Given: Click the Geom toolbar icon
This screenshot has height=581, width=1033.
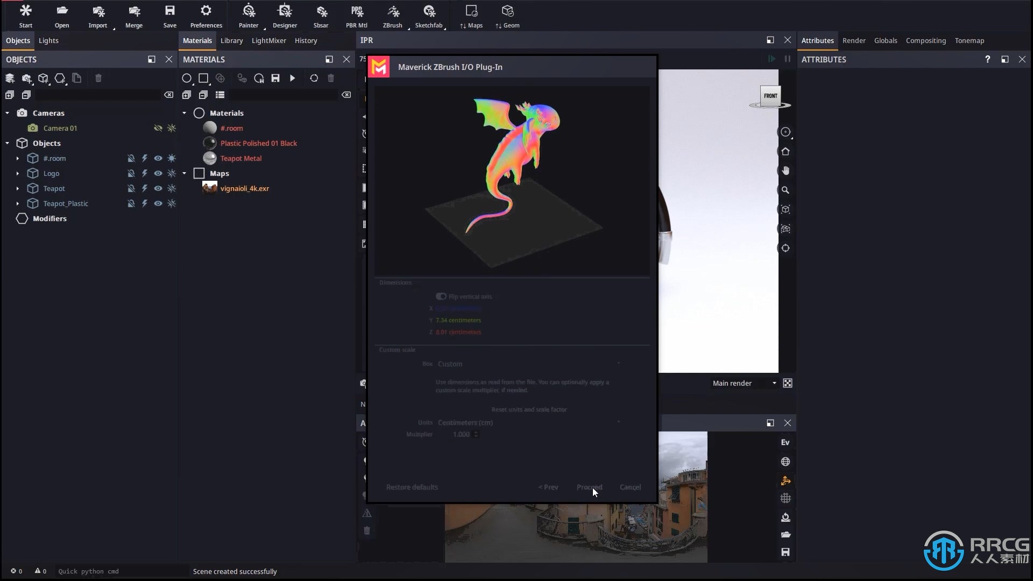Looking at the screenshot, I should (507, 16).
